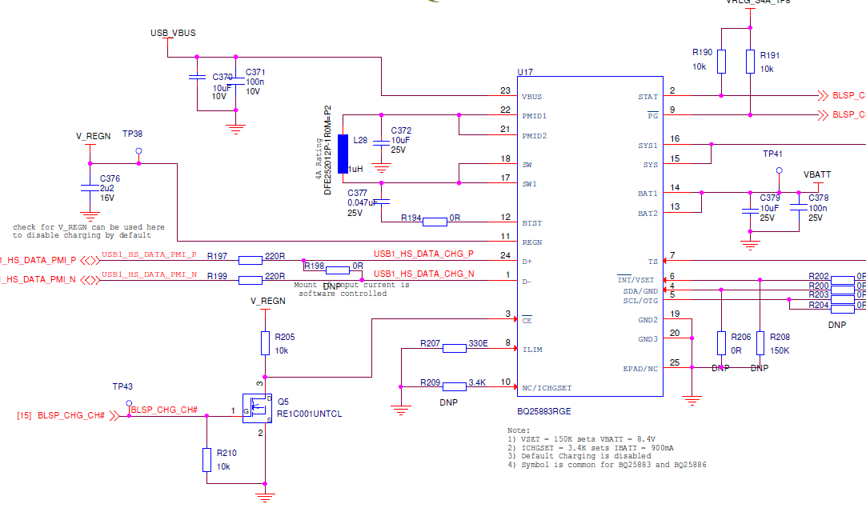Select resistor R199 220R symbol
866x508 pixels.
(251, 280)
